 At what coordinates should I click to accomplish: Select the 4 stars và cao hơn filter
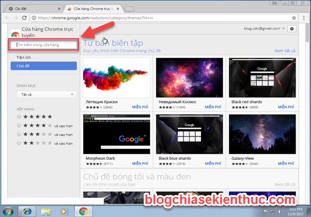[19, 125]
